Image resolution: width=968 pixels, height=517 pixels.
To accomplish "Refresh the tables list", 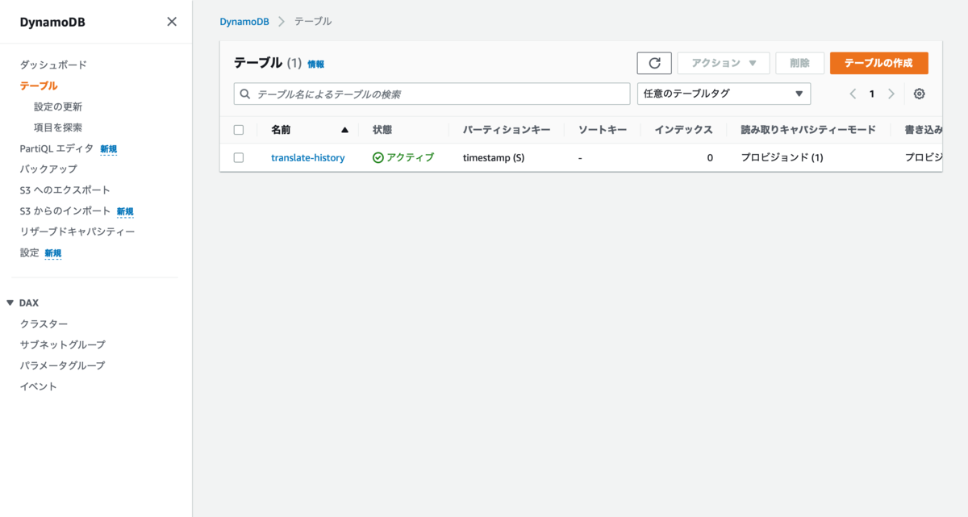I will coord(654,63).
